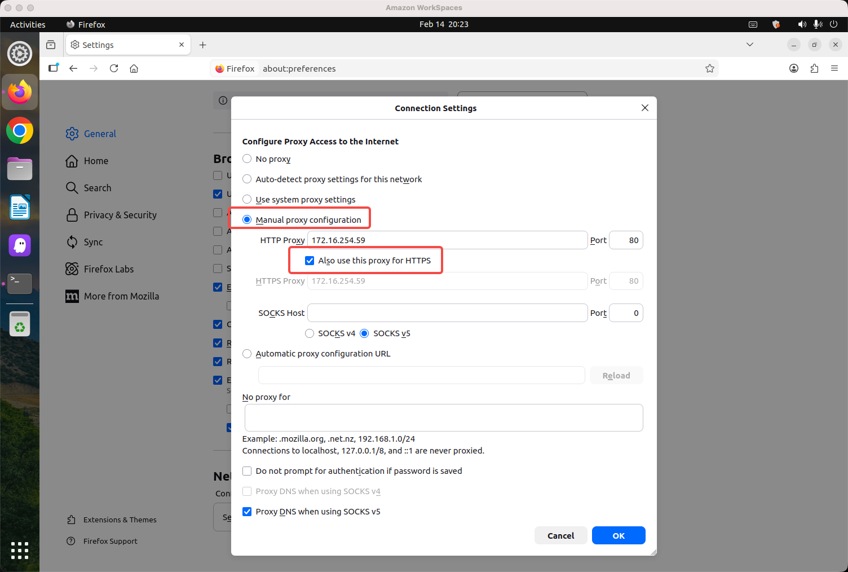Enable Do not prompt for authentication checkbox

tap(247, 471)
